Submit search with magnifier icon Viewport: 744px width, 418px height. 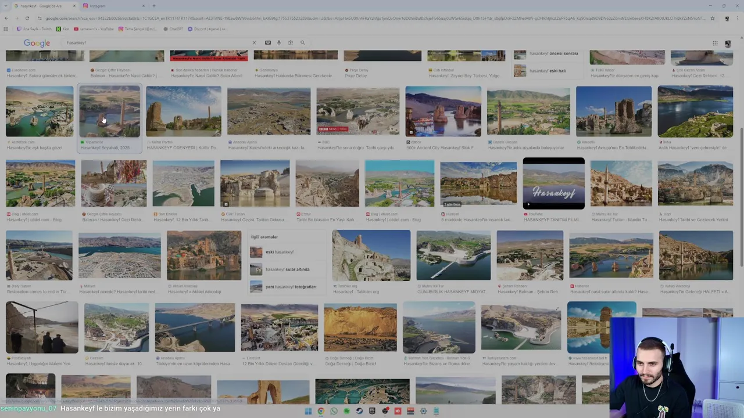click(x=302, y=42)
